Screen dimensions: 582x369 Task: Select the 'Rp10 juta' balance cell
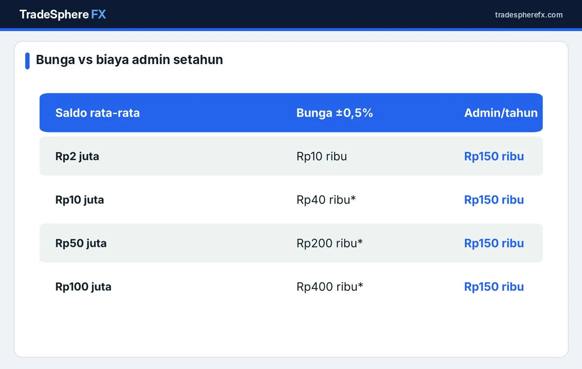tap(80, 200)
